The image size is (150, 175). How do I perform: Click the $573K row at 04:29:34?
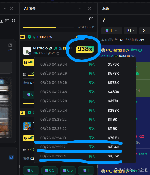[85, 64]
